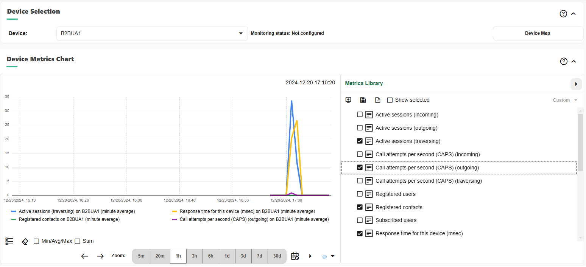
Task: Switch zoom to the 1d tab
Action: point(227,256)
